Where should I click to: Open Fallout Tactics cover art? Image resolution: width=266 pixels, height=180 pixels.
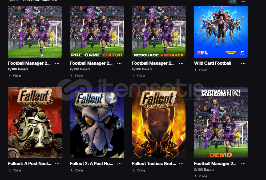(159, 122)
